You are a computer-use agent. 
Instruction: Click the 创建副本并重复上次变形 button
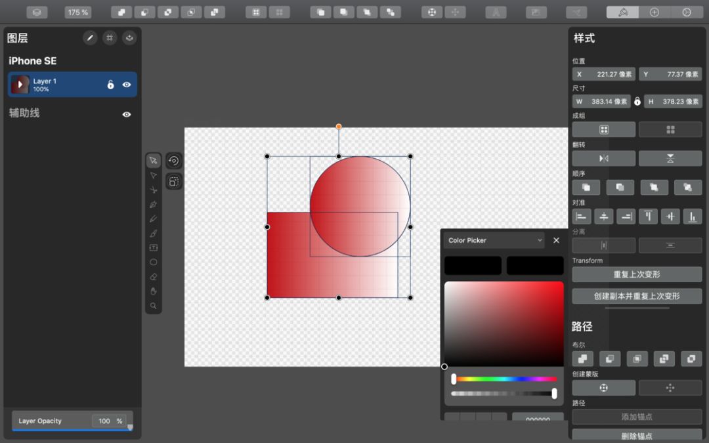click(x=637, y=296)
